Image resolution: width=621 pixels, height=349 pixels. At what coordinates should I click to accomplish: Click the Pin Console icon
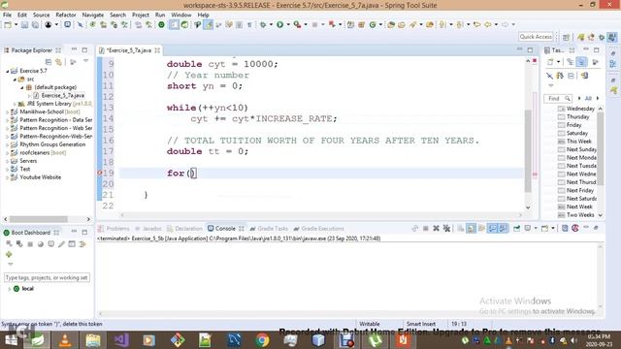click(x=516, y=229)
